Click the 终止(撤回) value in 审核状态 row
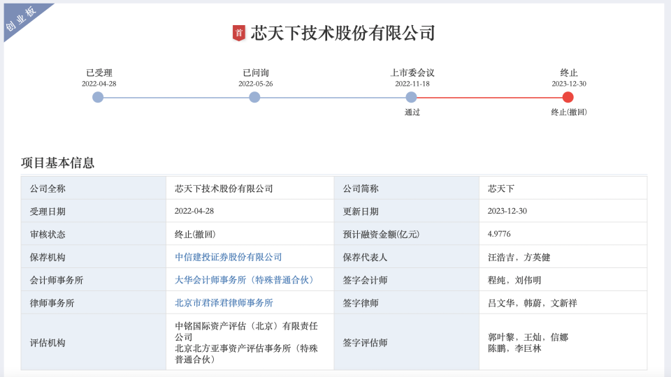 pos(195,235)
